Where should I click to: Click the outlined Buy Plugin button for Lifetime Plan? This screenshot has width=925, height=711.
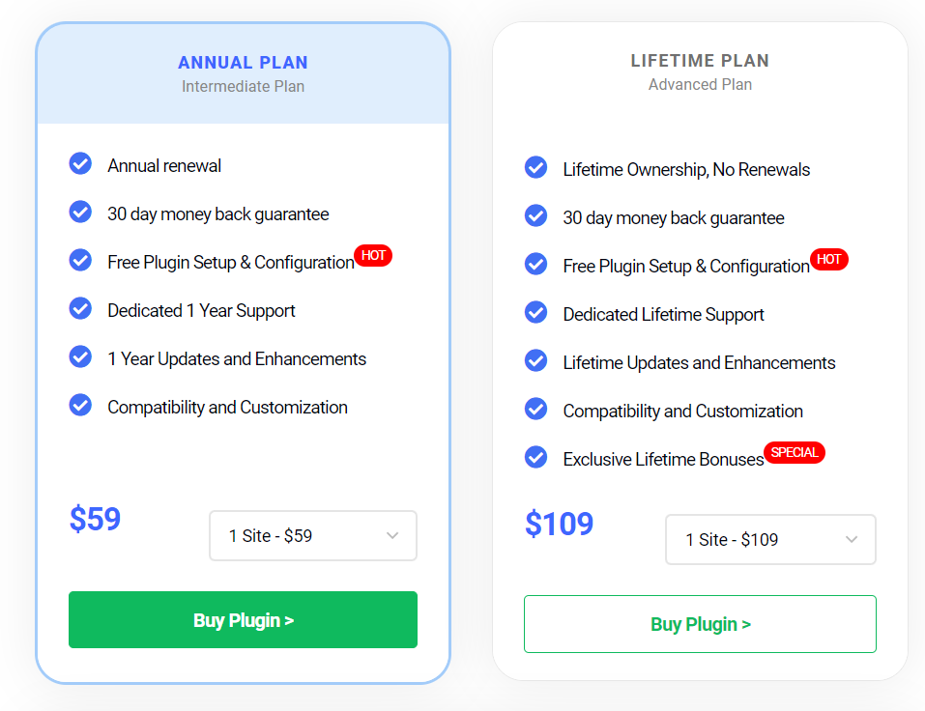pyautogui.click(x=700, y=624)
